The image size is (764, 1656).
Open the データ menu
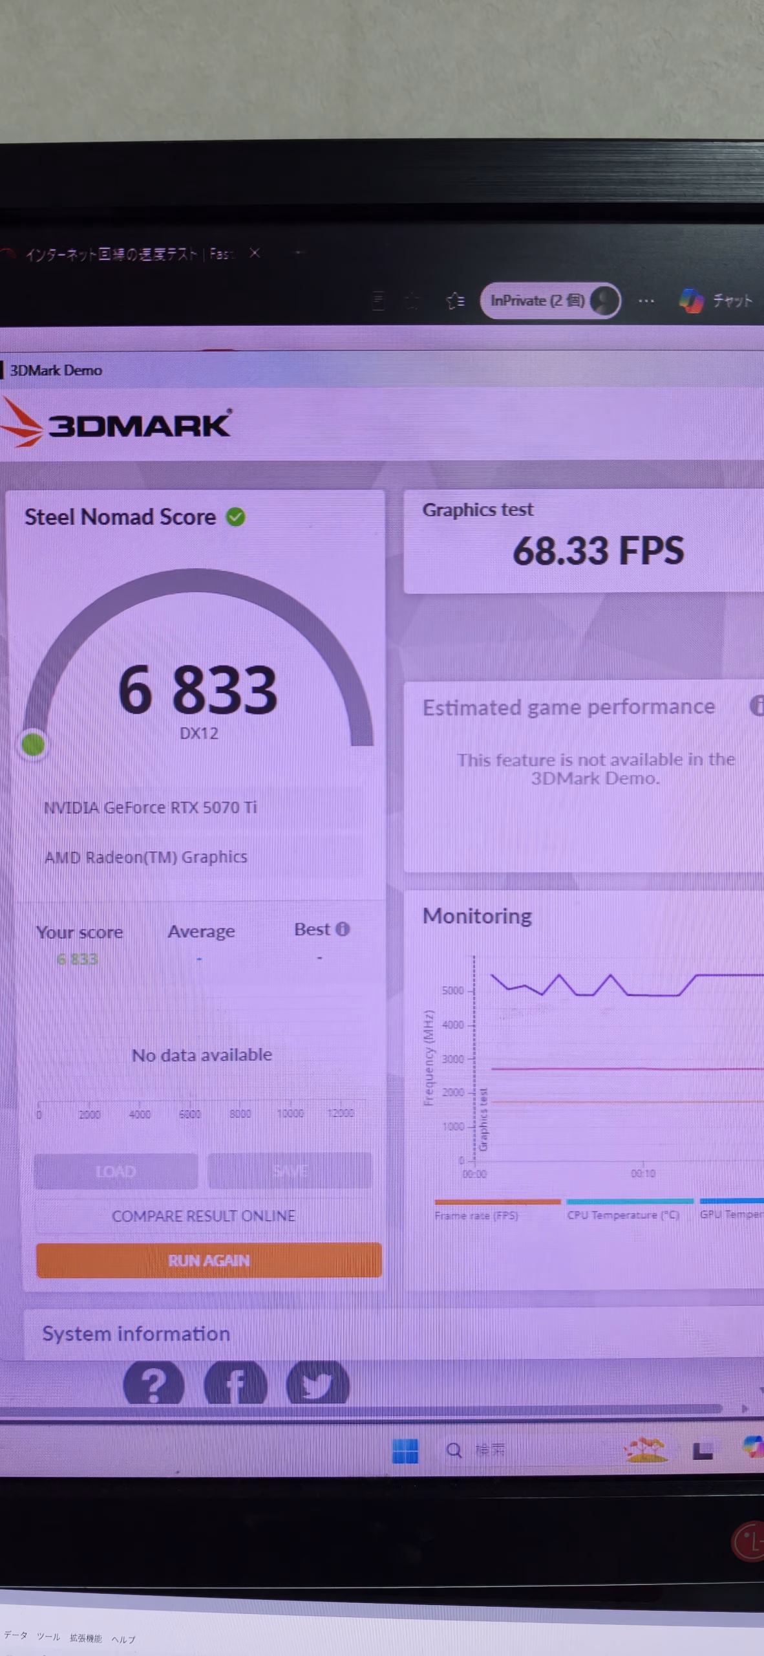coord(16,1635)
